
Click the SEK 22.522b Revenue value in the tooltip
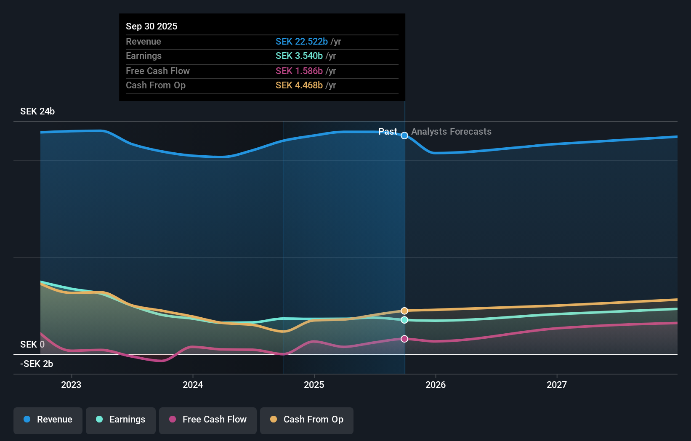(301, 41)
